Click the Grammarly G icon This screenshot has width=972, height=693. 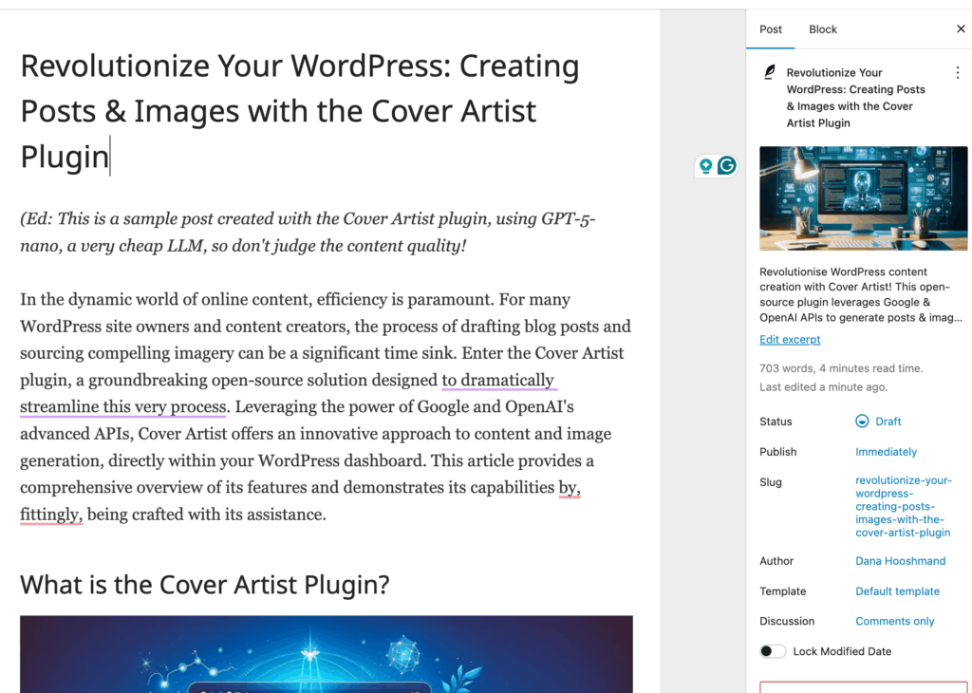[727, 166]
